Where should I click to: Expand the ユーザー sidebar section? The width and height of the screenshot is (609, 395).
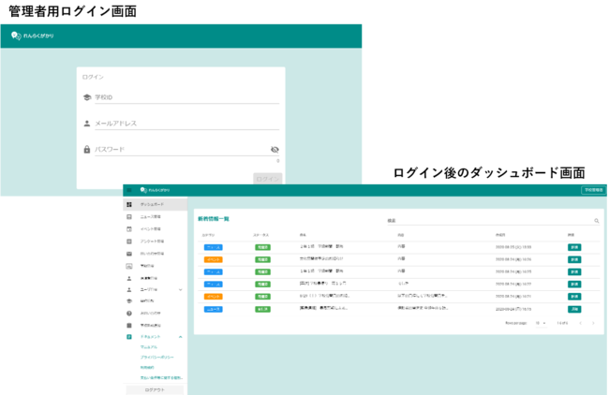click(180, 290)
